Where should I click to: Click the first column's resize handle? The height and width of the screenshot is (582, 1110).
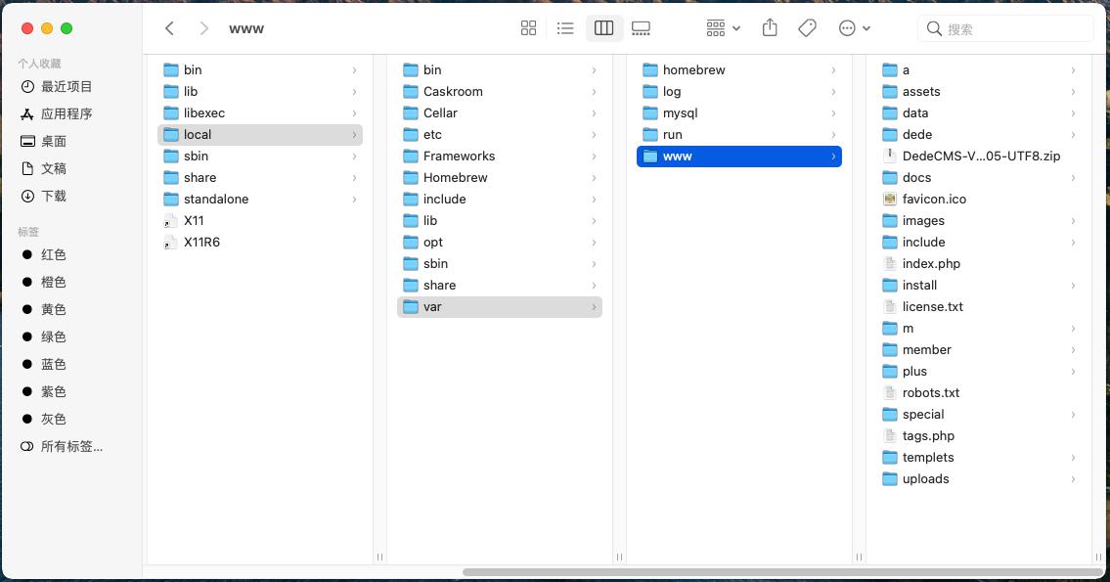click(380, 558)
